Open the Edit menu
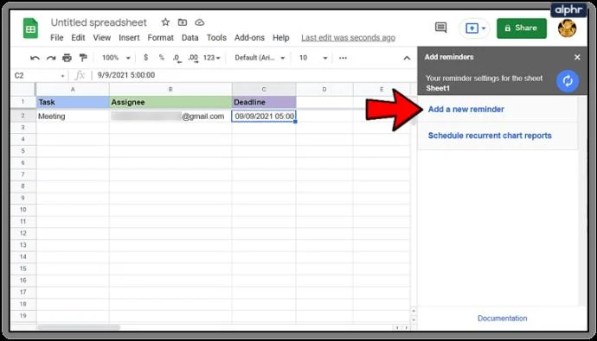This screenshot has width=597, height=341. click(78, 38)
